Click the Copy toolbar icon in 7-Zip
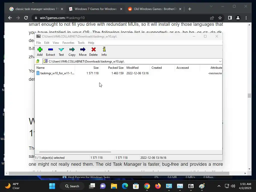The width and height of the screenshot is (256, 192). pyautogui.click(x=72, y=51)
